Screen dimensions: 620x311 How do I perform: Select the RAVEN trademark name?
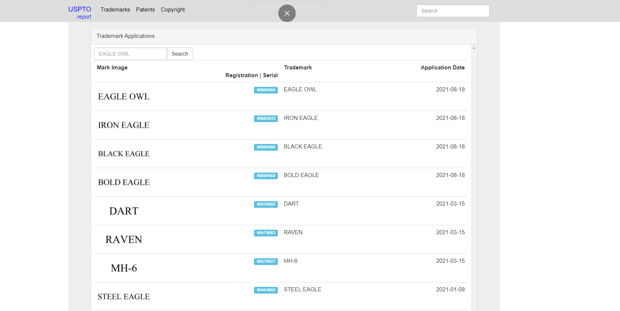[293, 232]
